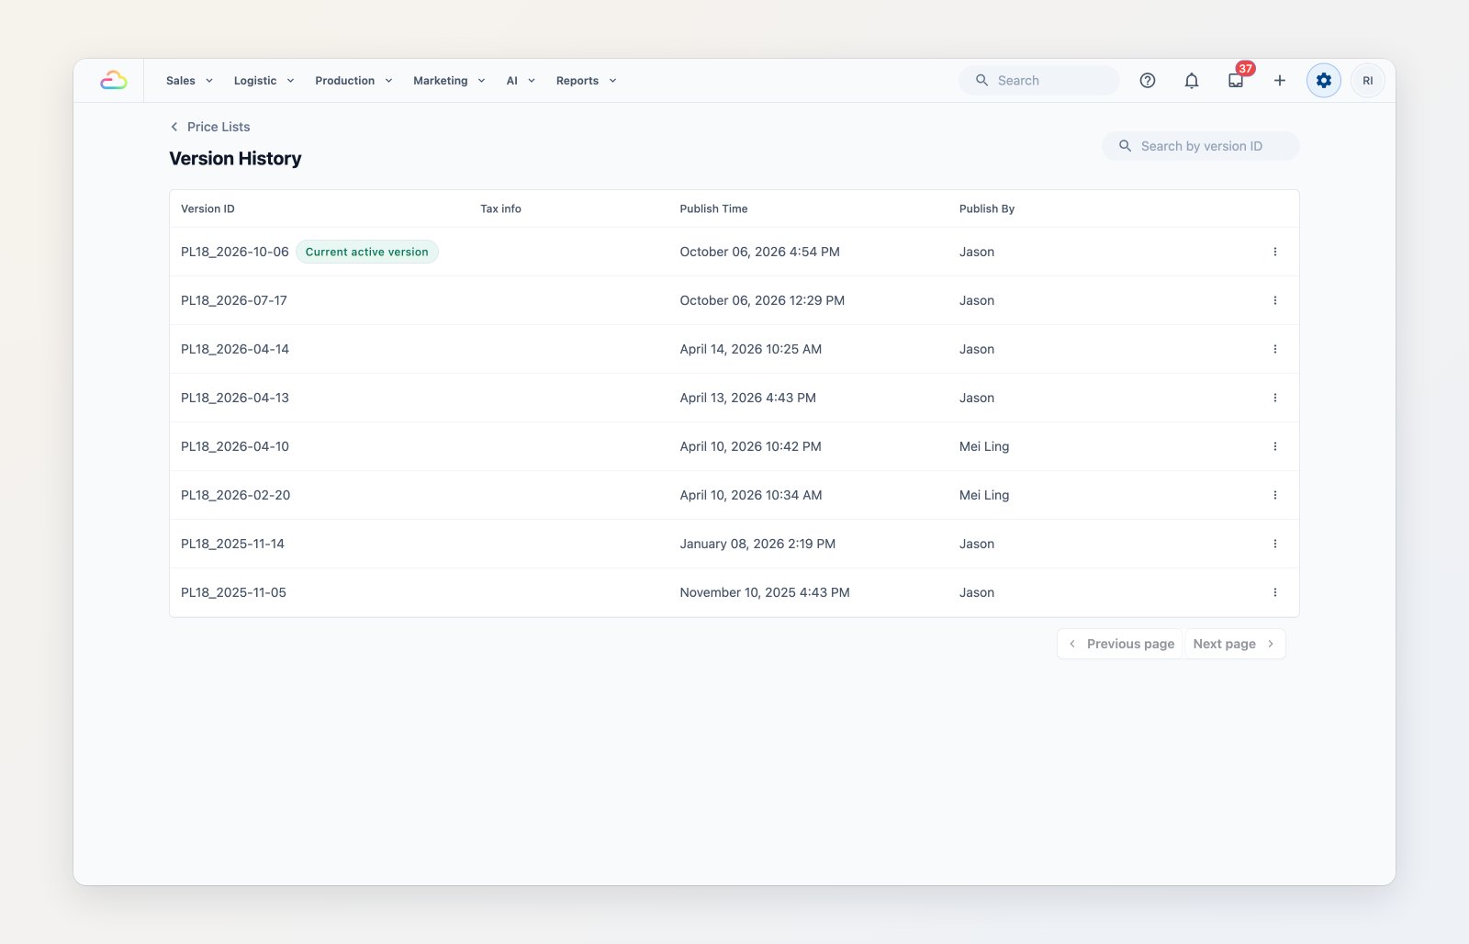This screenshot has width=1469, height=944.
Task: Select version PL18_2026-04-14
Action: coord(235,349)
